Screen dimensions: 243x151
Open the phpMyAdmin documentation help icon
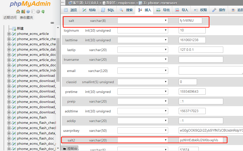coord(28,11)
